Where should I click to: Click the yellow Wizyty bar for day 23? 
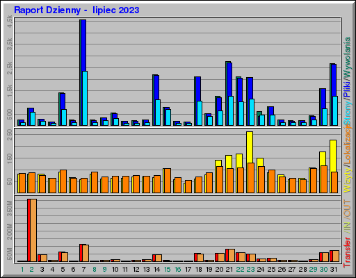tap(250, 147)
